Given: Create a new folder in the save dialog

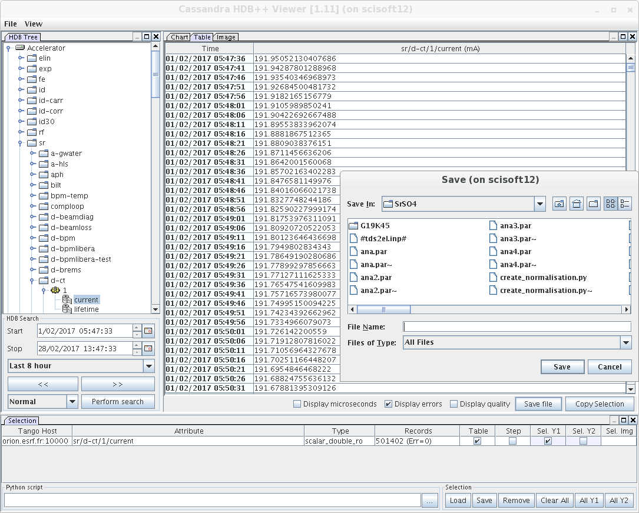Looking at the screenshot, I should [594, 204].
